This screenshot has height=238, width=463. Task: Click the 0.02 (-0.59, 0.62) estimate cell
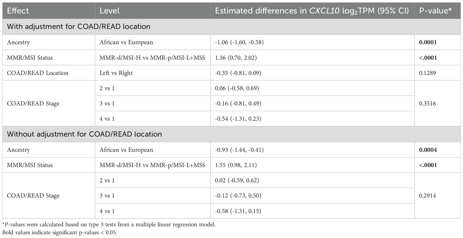tap(237, 180)
